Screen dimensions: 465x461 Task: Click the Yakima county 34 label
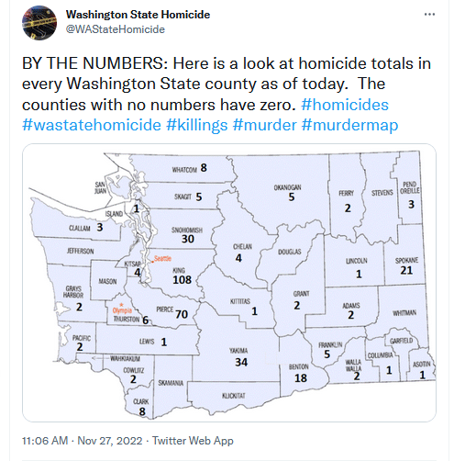[241, 362]
